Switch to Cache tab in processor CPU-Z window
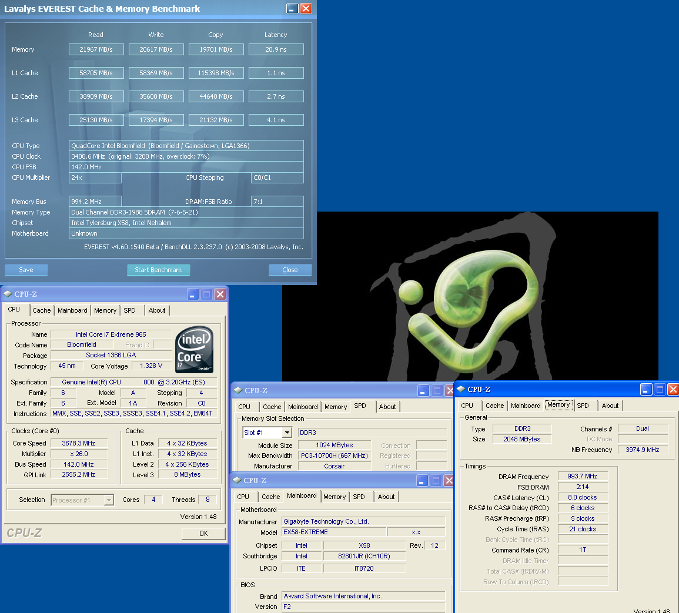The height and width of the screenshot is (613, 679). coord(42,310)
